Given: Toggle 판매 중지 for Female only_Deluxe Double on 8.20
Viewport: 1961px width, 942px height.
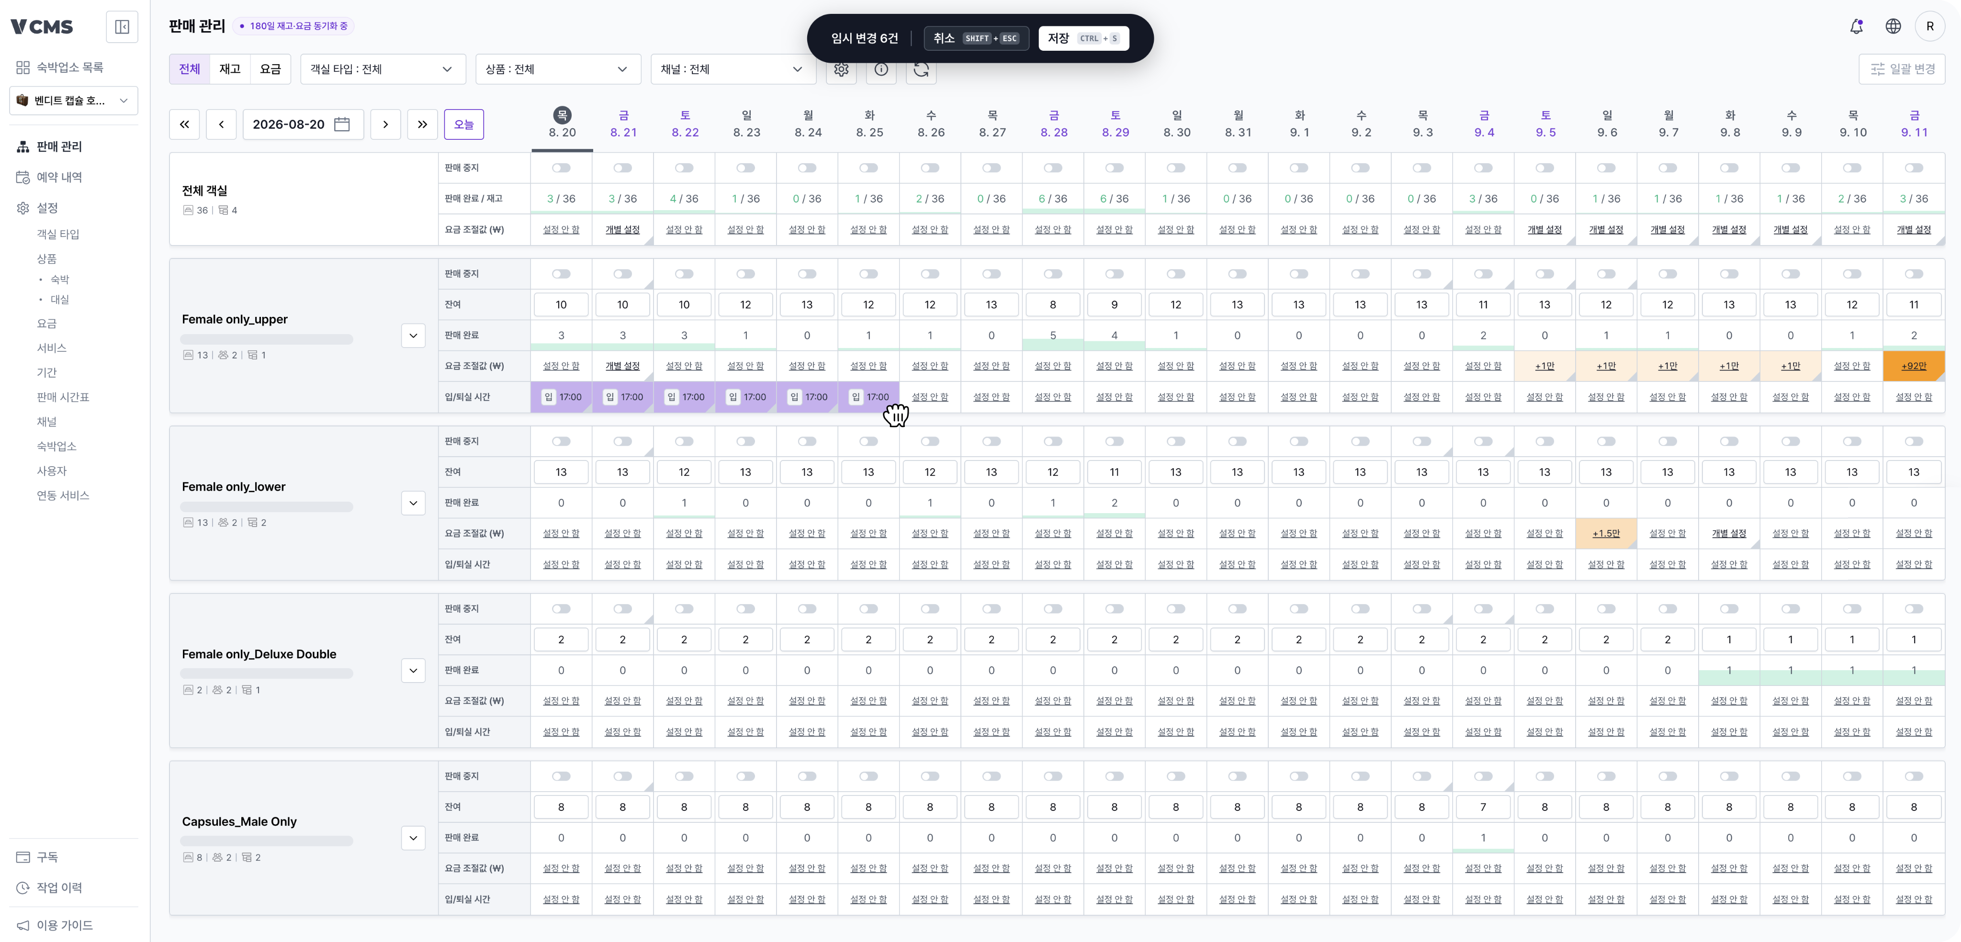Looking at the screenshot, I should [x=561, y=609].
